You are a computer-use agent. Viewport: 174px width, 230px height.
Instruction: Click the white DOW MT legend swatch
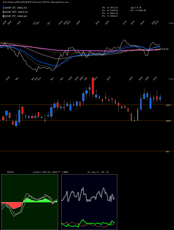pyautogui.click(x=4, y=12)
